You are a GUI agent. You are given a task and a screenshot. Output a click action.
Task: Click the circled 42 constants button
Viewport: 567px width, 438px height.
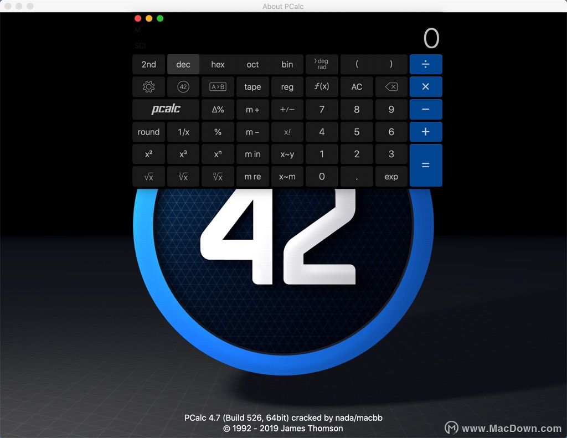click(183, 87)
